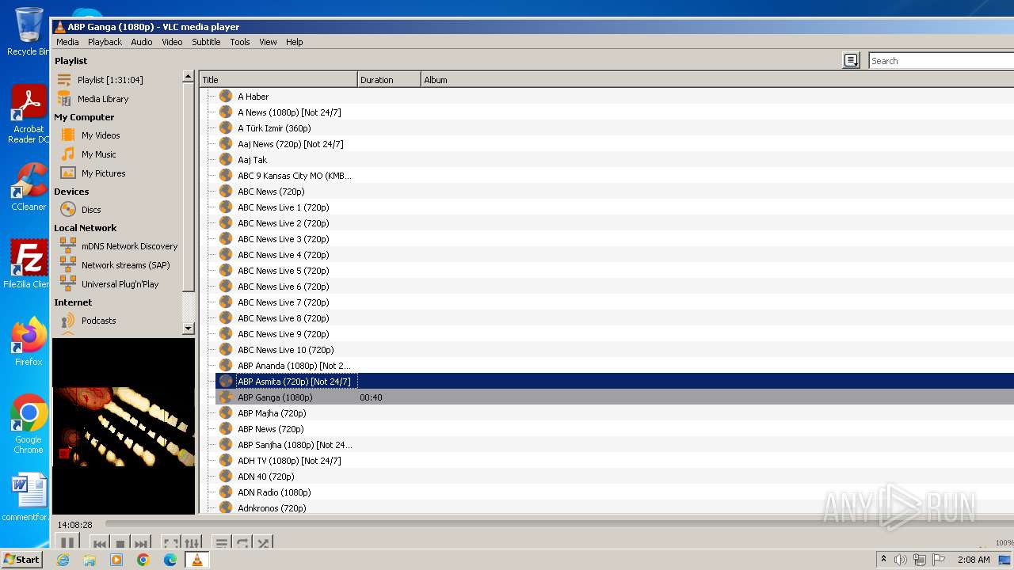1014x570 pixels.
Task: Open the Media menu
Action: pos(67,42)
